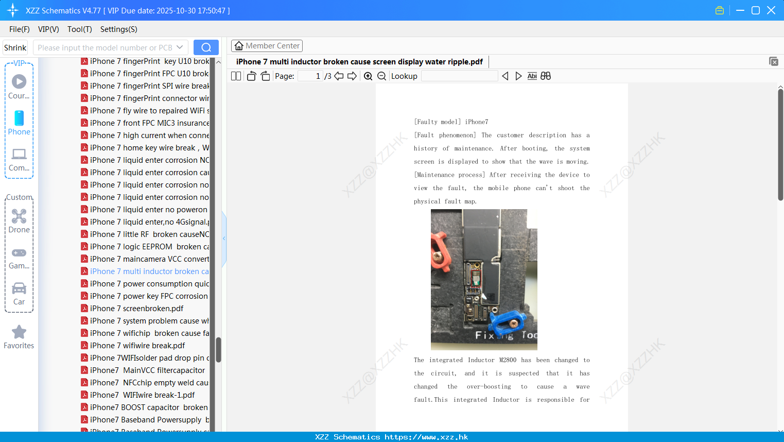Toggle whole-word match Abi icon

click(x=532, y=76)
